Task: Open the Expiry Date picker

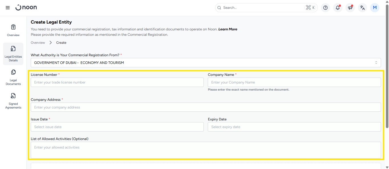Action: tap(294, 127)
